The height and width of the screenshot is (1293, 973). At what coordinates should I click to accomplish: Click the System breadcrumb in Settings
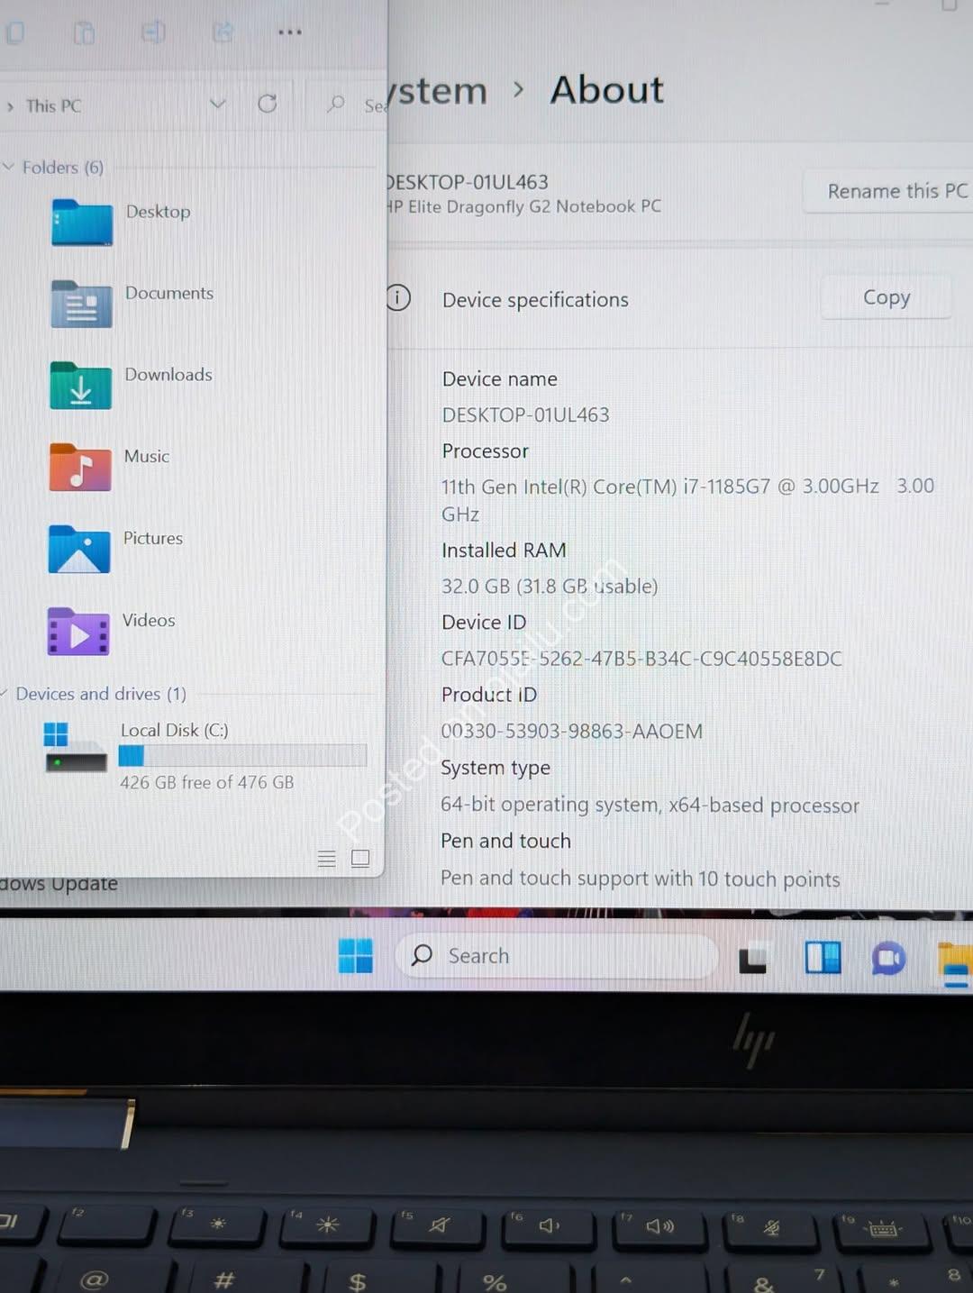click(x=436, y=91)
